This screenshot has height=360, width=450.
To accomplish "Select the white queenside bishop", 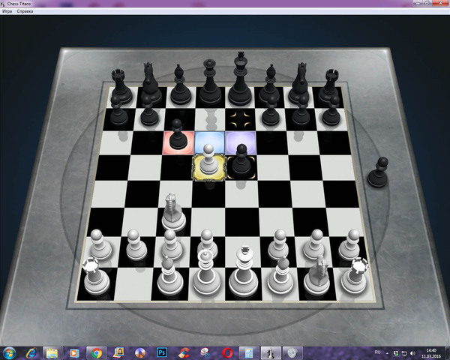I will coord(170,275).
